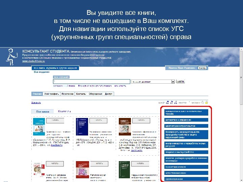Image resolution: width=243 pixels, height=182 pixels.
Task: Select 'авиационная и ракетно-космическая техника' group
Action: click(186, 113)
